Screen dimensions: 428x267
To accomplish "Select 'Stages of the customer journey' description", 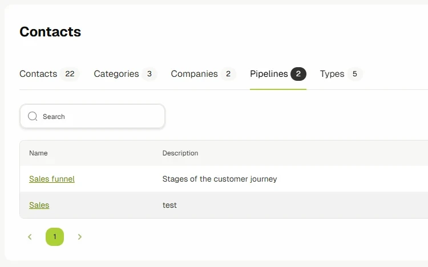I will coord(220,179).
